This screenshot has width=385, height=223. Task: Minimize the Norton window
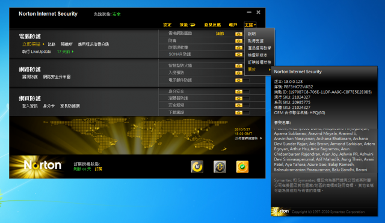click(x=249, y=12)
